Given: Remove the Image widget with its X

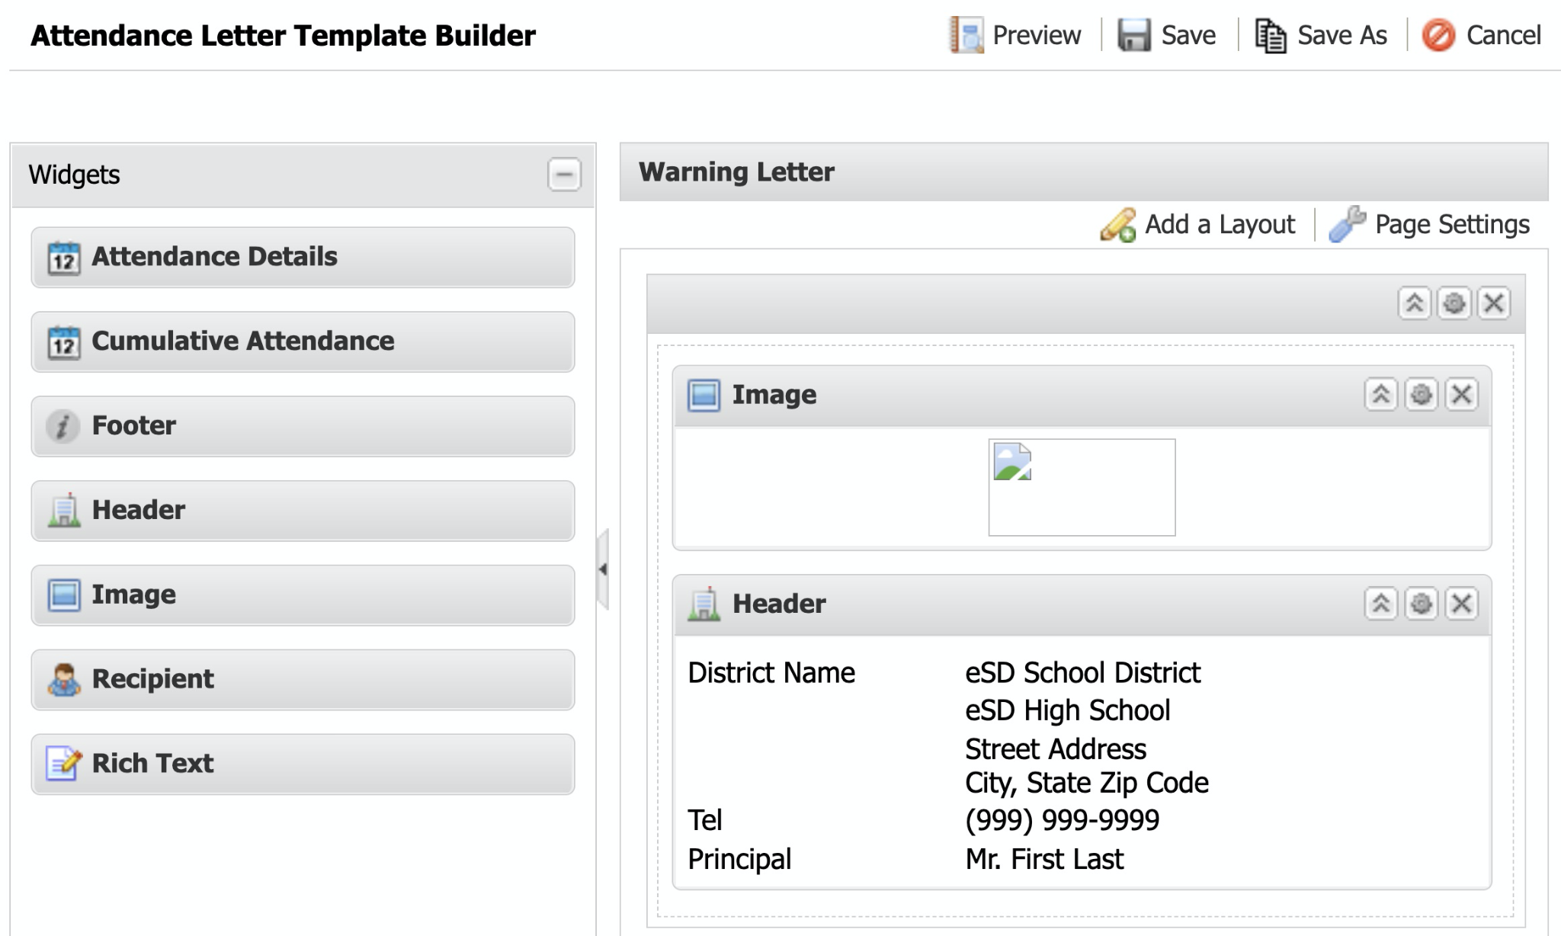Looking at the screenshot, I should 1461,395.
